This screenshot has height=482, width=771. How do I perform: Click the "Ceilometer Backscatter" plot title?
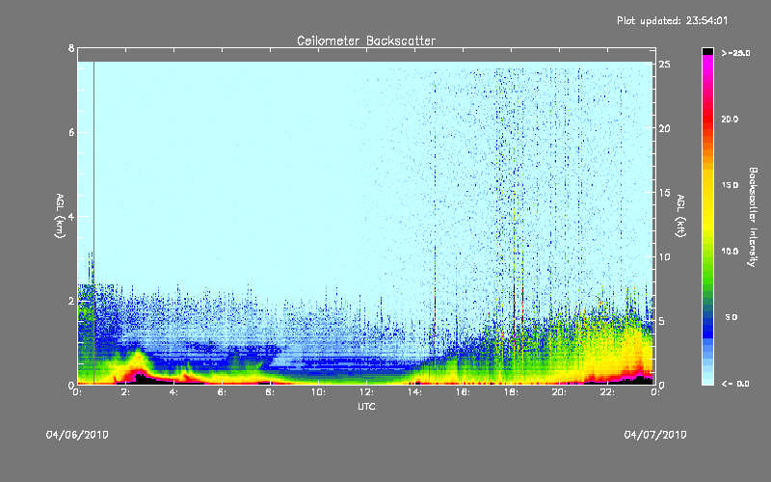366,40
